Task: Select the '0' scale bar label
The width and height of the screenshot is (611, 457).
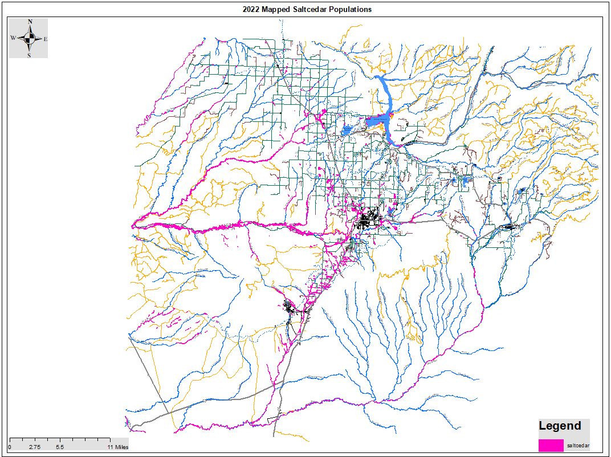Action: click(x=10, y=447)
